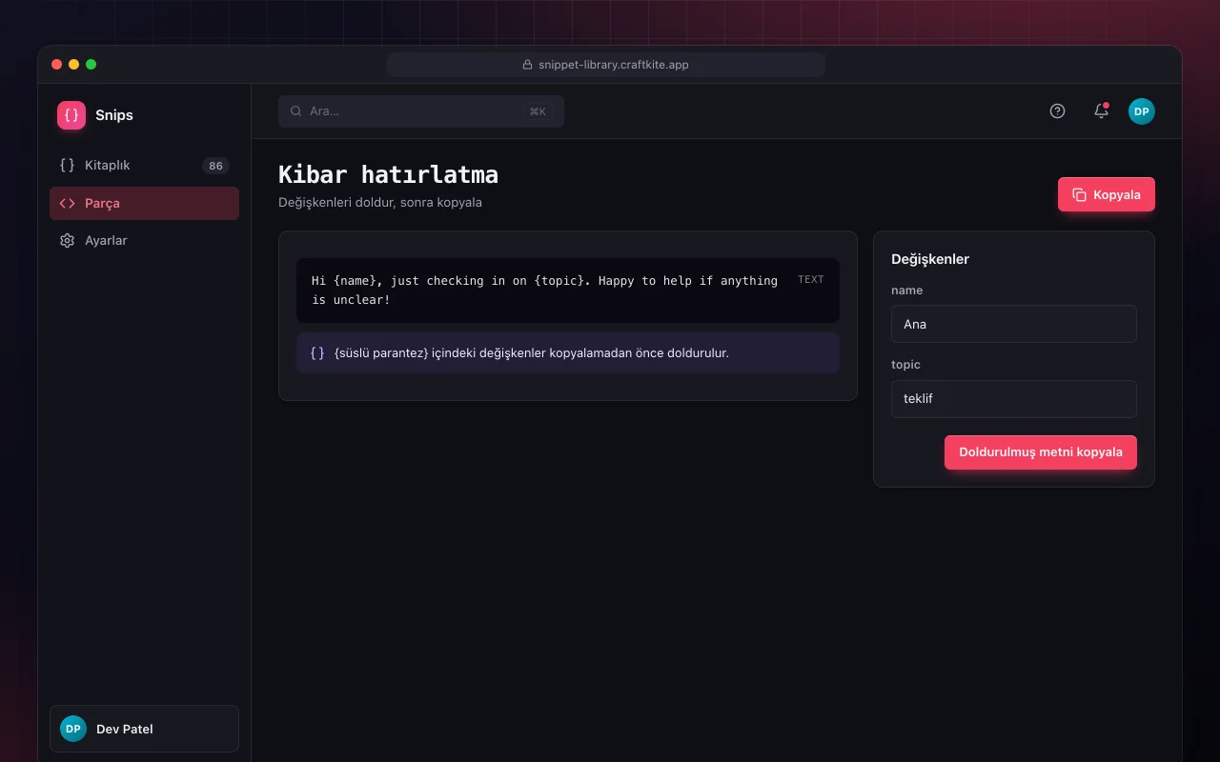
Task: Select the Parça menu item
Action: [144, 203]
